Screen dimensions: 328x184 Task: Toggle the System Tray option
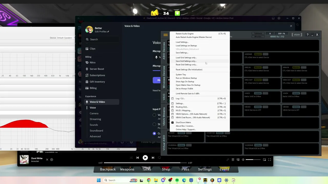pyautogui.click(x=181, y=75)
